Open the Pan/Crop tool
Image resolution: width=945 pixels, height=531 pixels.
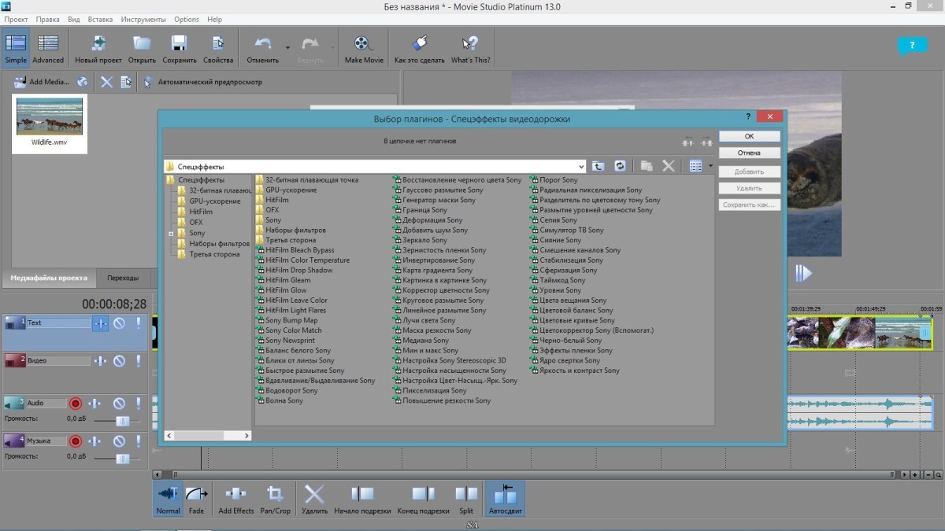click(276, 499)
